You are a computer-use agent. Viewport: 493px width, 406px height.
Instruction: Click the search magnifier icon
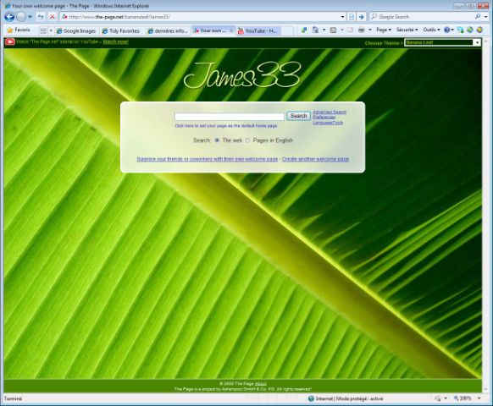tap(478, 16)
